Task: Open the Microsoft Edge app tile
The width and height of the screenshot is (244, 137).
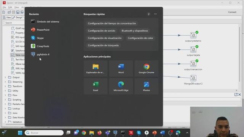Action: coord(121,86)
